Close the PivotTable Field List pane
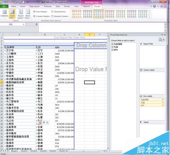The image size is (170, 155). (x=165, y=35)
